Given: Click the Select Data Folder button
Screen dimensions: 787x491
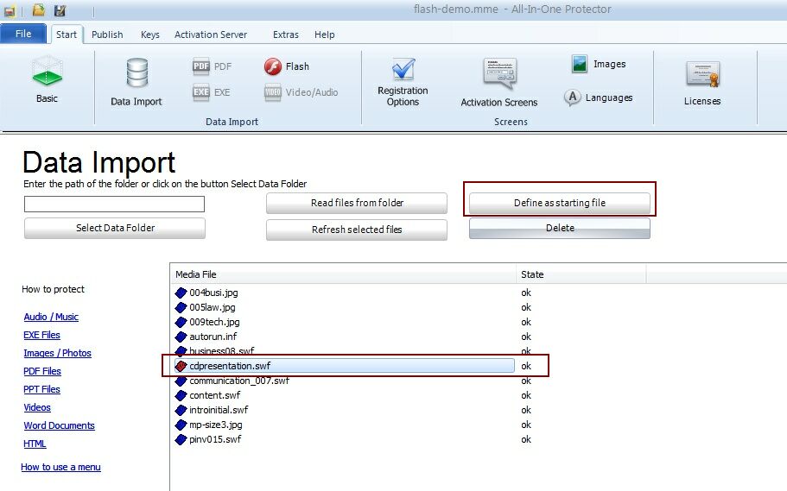Looking at the screenshot, I should point(114,228).
